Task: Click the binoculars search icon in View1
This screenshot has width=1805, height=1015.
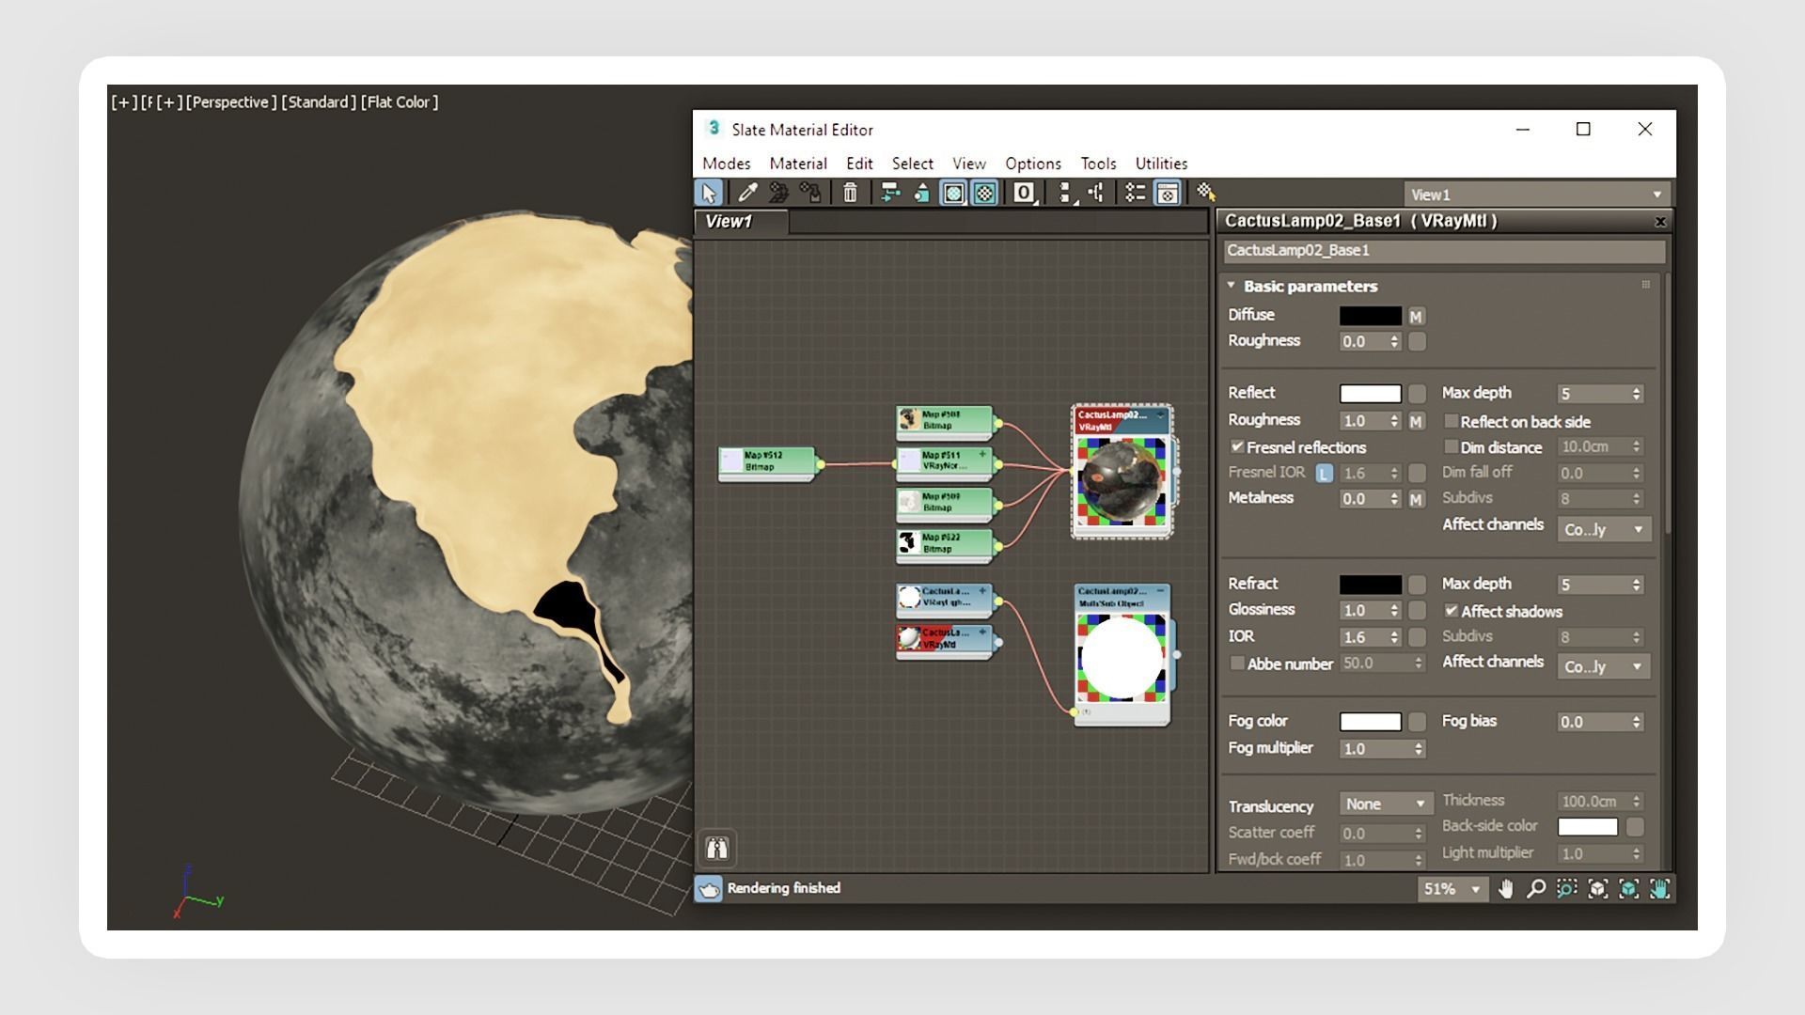Action: tap(717, 850)
